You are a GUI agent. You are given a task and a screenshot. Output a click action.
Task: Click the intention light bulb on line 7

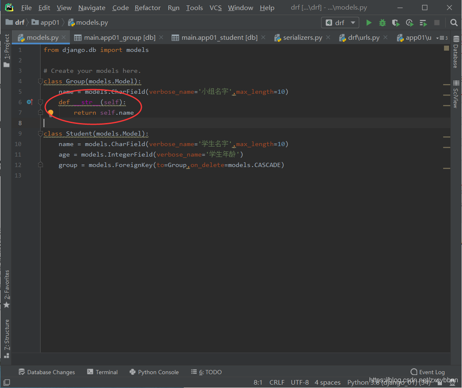click(x=51, y=113)
